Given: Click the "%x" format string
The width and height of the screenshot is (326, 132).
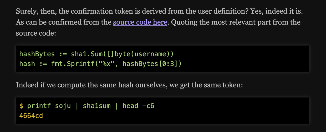Looking at the screenshot, I should 106,64.
